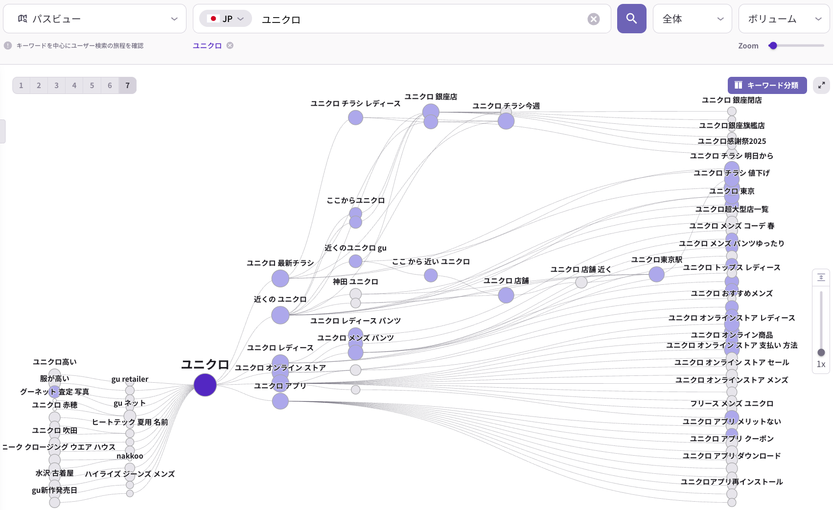Click the ユニクロ レディース label
The height and width of the screenshot is (510, 833).
tap(280, 348)
